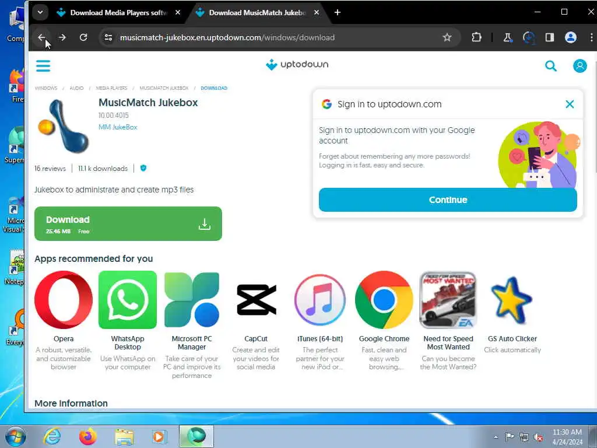Image resolution: width=597 pixels, height=448 pixels.
Task: Close the MusicMatch Jukebox tab
Action: coord(317,13)
